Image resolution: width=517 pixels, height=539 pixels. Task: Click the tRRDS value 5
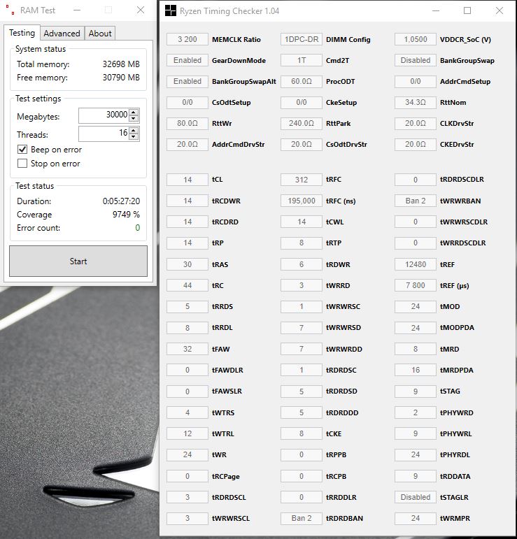(187, 306)
